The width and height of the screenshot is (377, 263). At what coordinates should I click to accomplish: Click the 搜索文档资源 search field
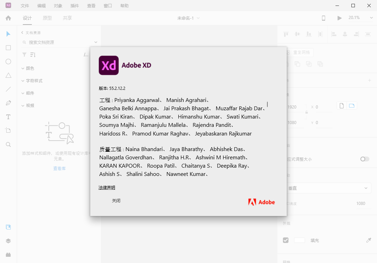point(58,42)
